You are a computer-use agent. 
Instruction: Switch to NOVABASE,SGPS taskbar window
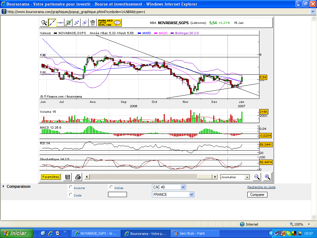(x=96, y=233)
